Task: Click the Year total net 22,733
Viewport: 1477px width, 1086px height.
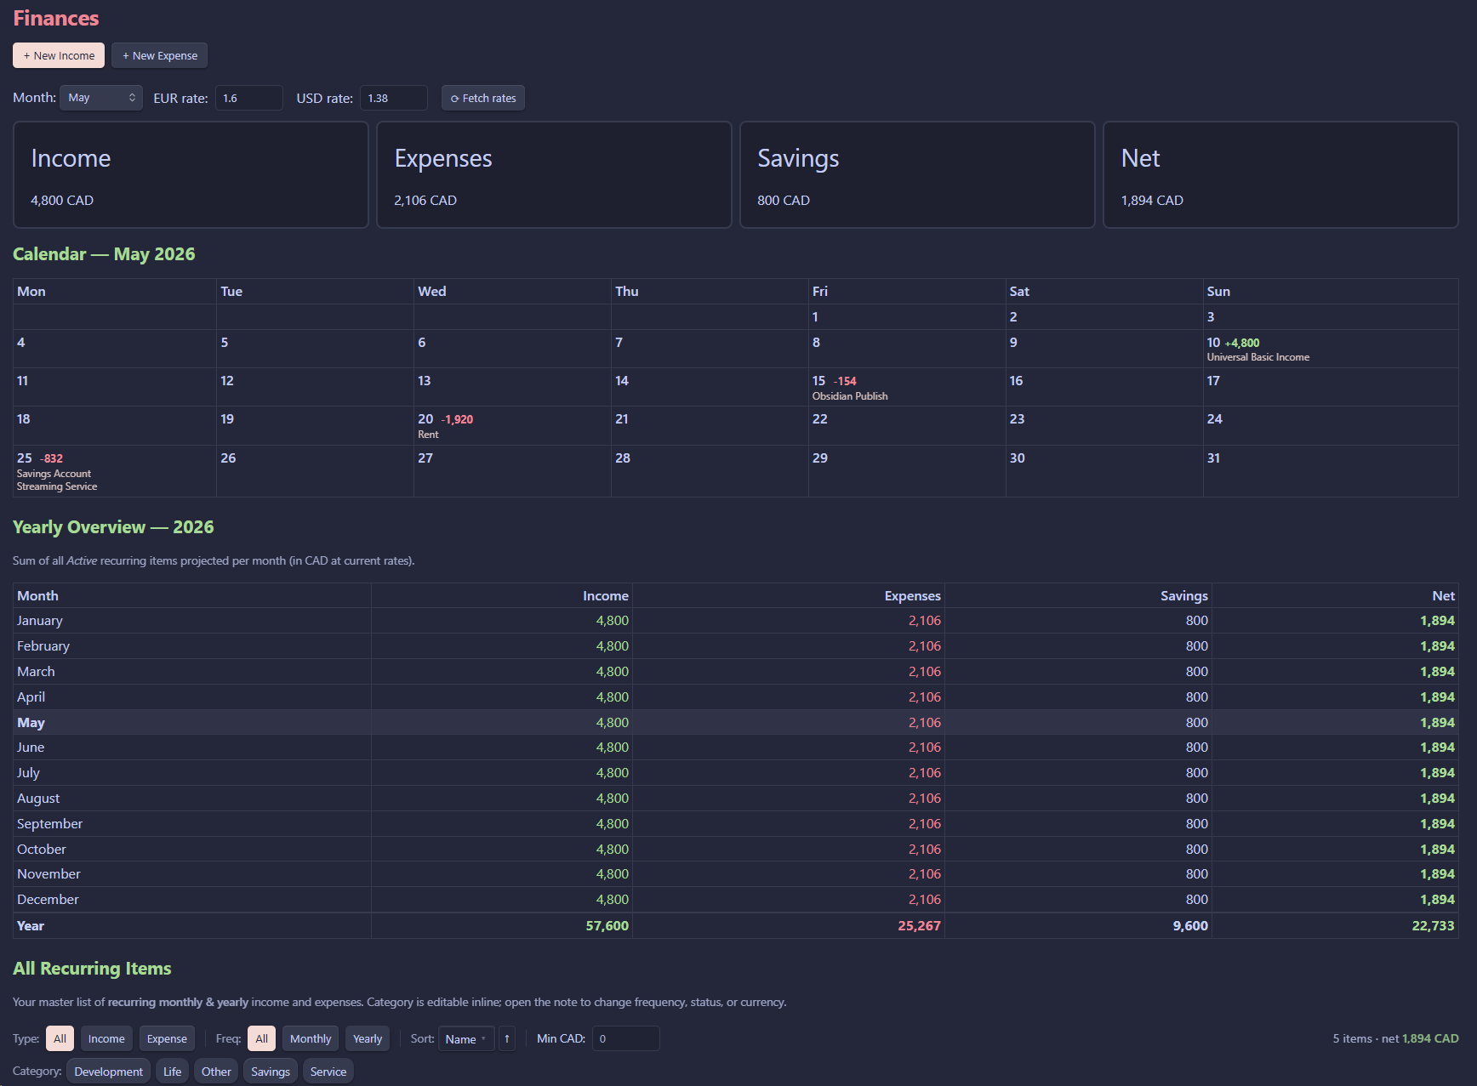Action: 1433,925
